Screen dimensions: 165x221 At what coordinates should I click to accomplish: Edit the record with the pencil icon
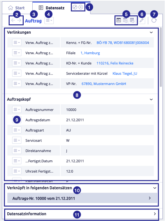(142, 21)
